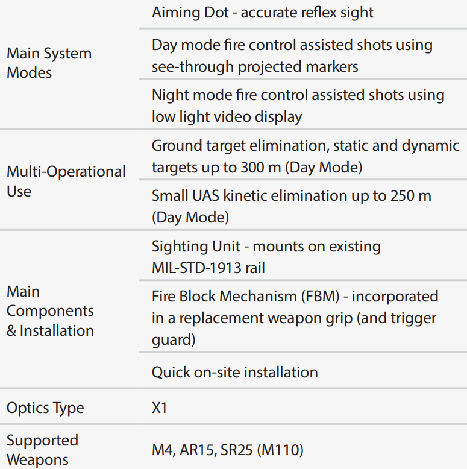Select 'Aiming Dot - accurate reflex sight' text
The height and width of the screenshot is (469, 467).
[x=263, y=13]
